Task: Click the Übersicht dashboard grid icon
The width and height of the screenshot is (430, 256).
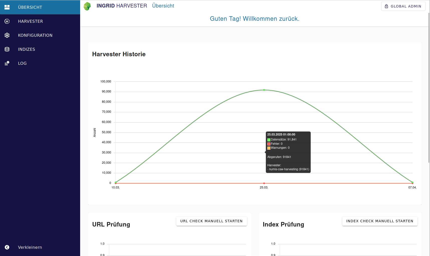Action: [x=7, y=7]
